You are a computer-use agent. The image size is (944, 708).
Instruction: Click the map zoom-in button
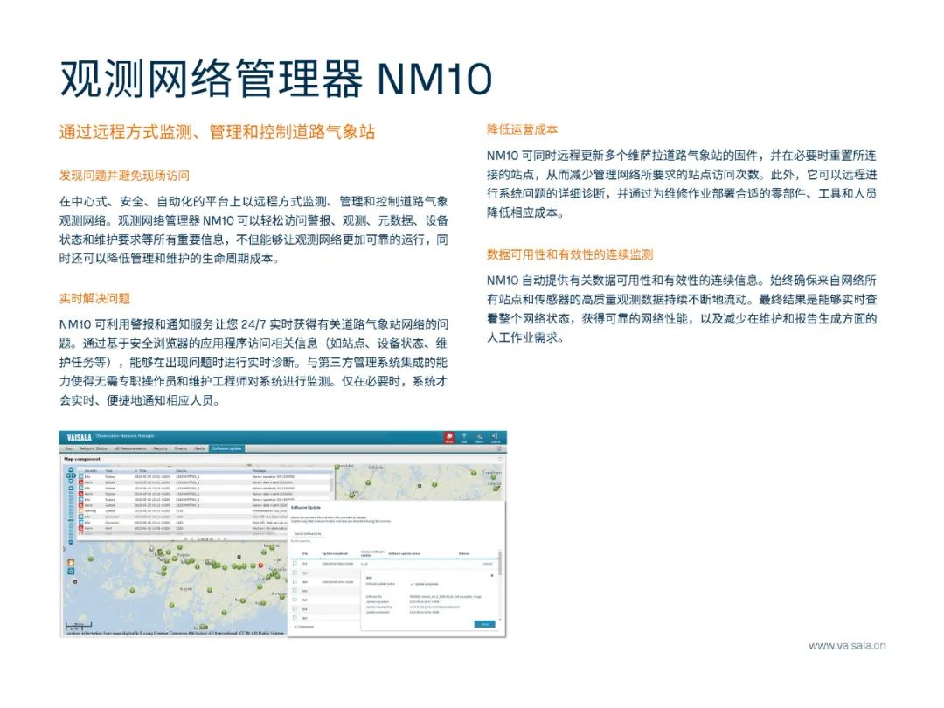tap(71, 489)
